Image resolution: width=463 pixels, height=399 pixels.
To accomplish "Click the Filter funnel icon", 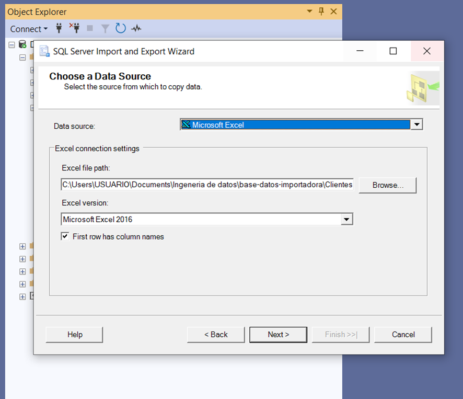I will coord(105,29).
